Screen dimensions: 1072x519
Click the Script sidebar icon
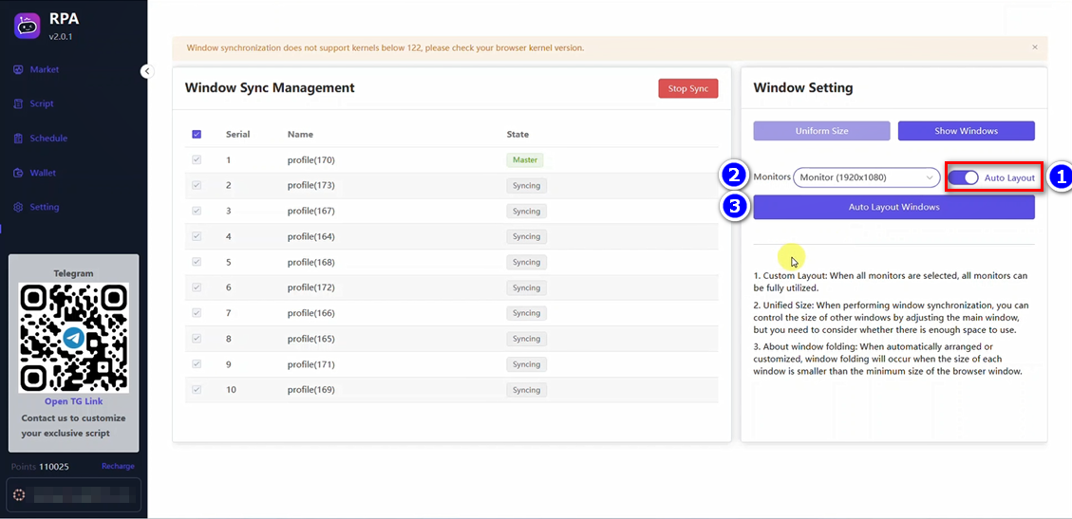tap(19, 103)
